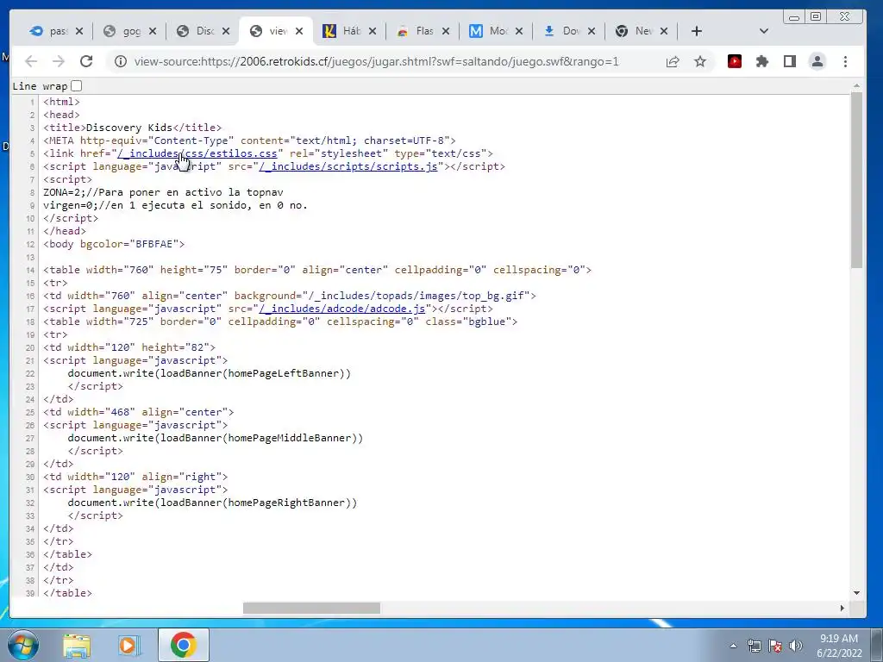Viewport: 883px width, 662px height.
Task: Reload the view-source page
Action: click(x=86, y=61)
